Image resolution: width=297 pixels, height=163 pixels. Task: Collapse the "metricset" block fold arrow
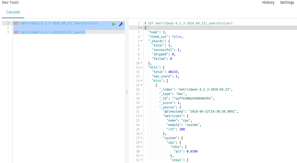click(x=141, y=116)
